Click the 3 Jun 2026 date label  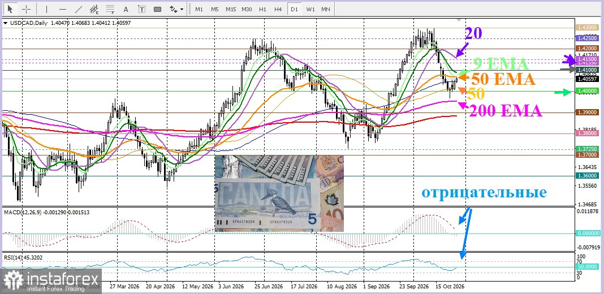[x=232, y=287]
